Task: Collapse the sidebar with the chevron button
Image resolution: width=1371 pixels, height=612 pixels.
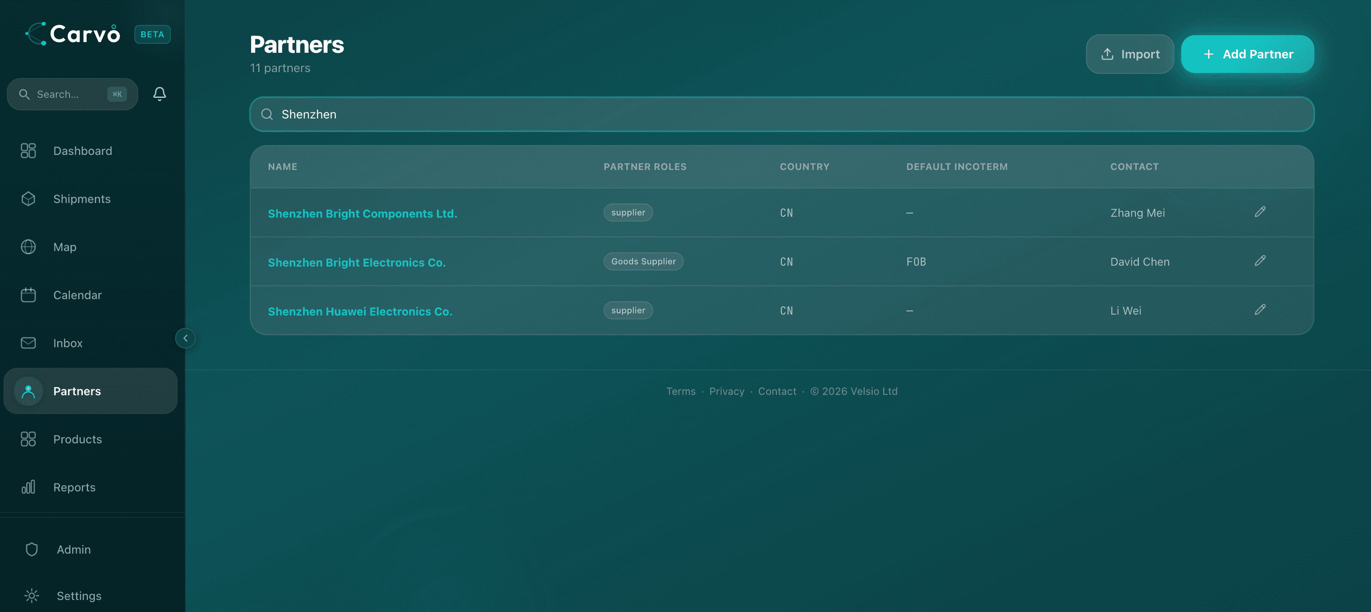Action: pos(185,339)
